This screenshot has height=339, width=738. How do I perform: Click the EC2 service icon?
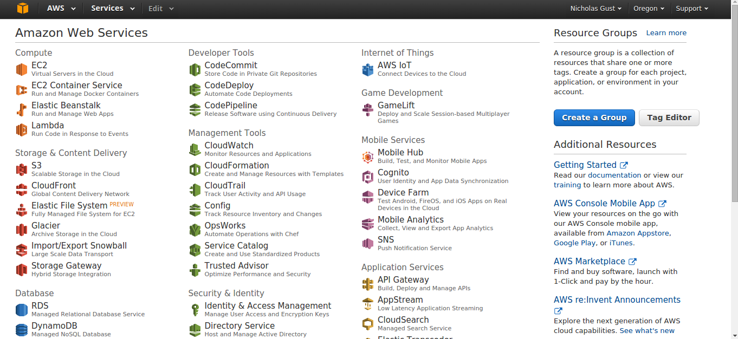pos(21,69)
